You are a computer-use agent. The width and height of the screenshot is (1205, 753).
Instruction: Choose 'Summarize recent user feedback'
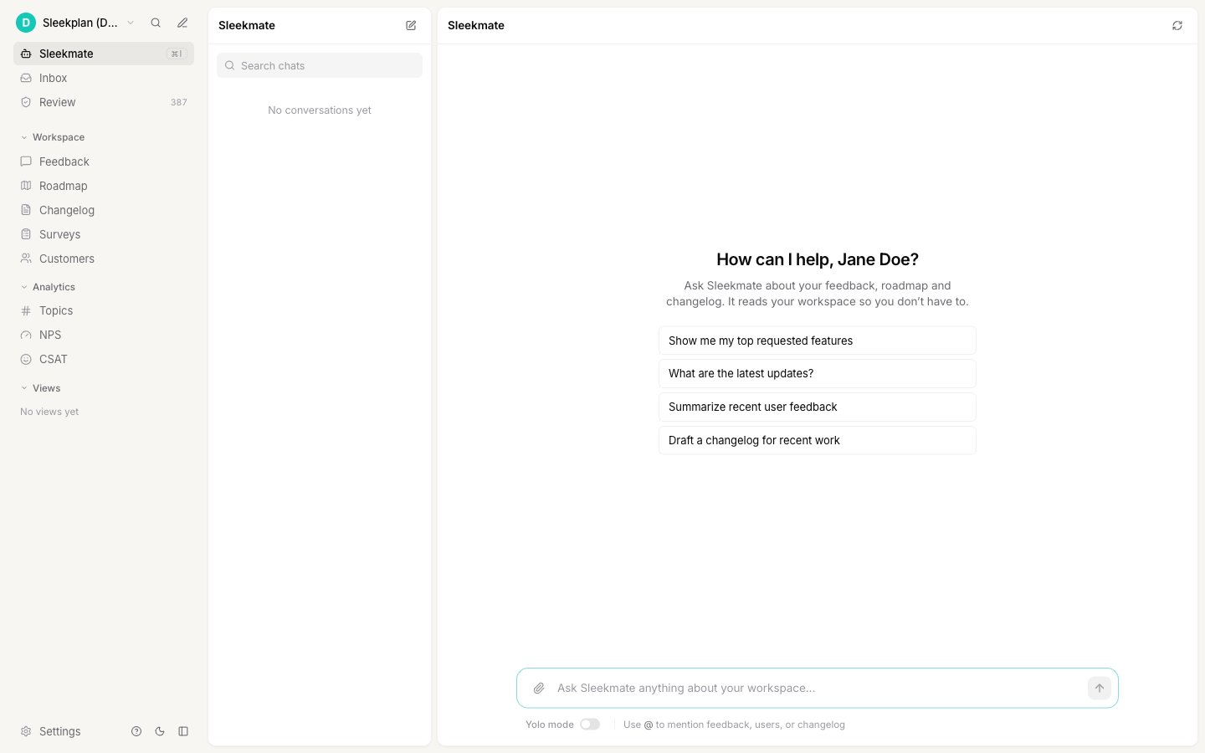click(818, 407)
